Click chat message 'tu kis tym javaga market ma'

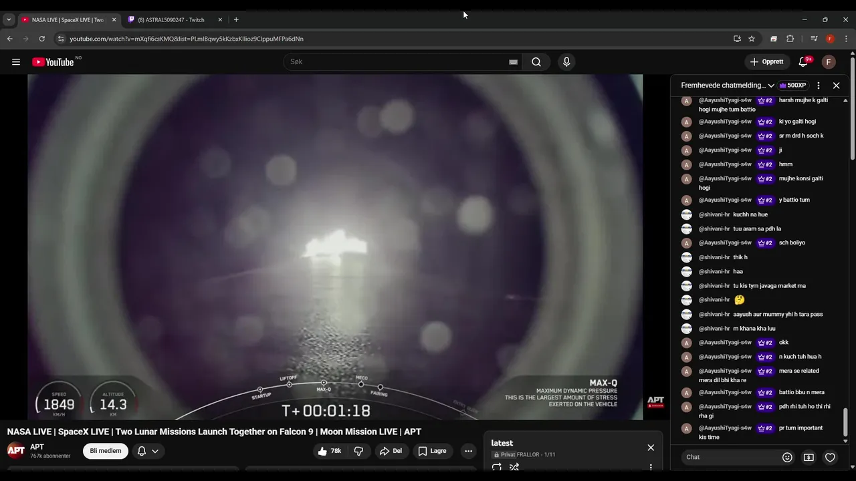point(769,285)
